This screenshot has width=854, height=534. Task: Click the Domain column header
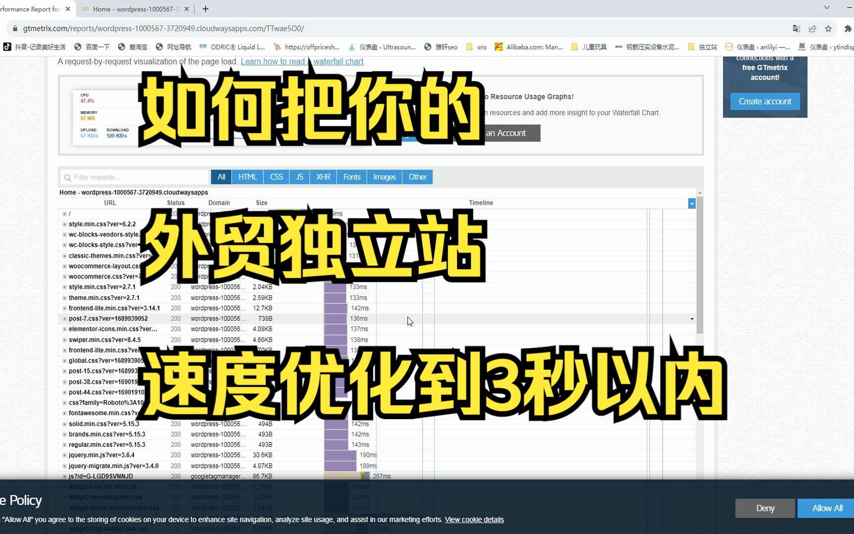[x=219, y=203]
